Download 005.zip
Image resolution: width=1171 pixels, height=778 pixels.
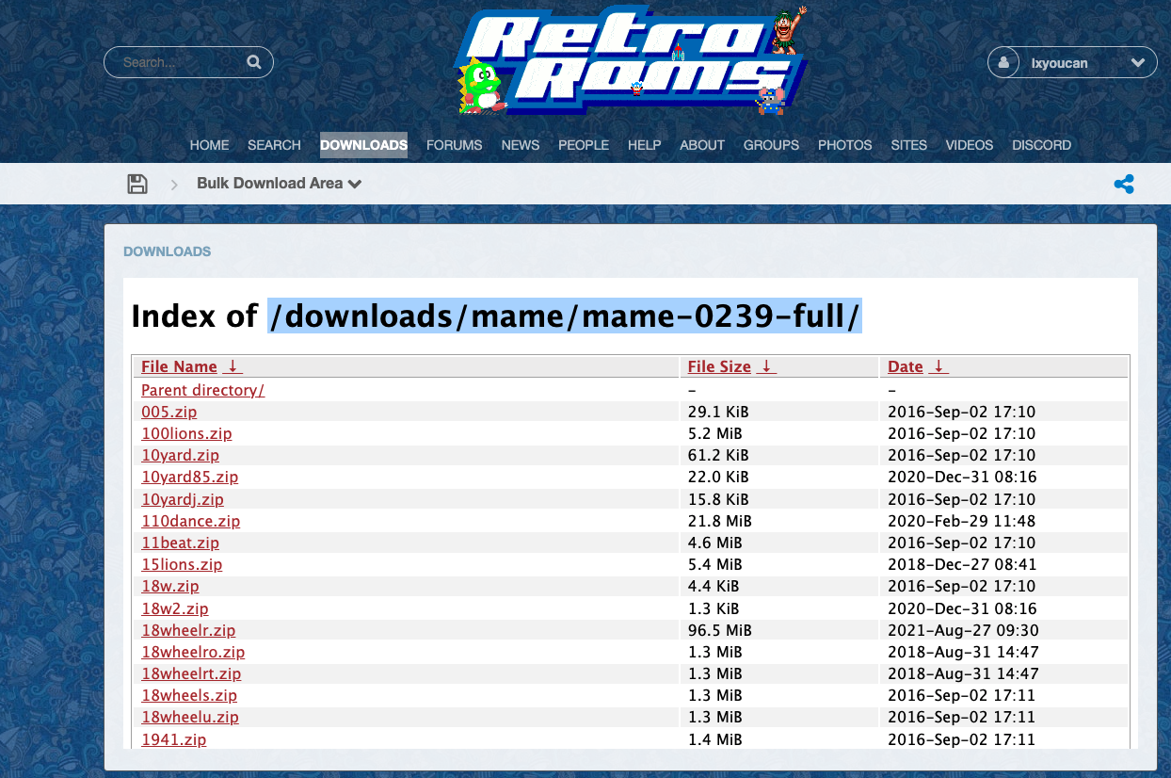[x=169, y=412]
